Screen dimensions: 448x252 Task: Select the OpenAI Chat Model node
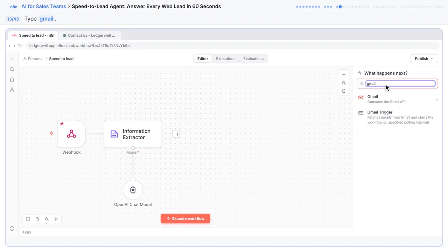click(x=133, y=190)
